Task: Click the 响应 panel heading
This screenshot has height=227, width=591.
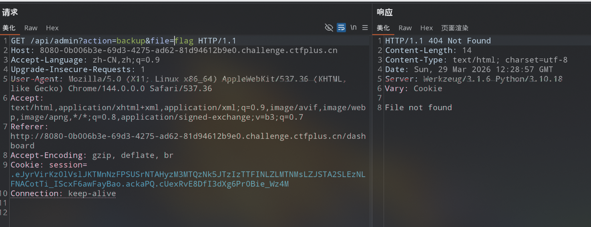Action: [x=385, y=12]
